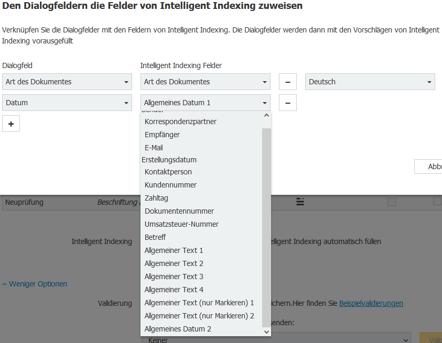The image size is (442, 343).
Task: Pick Umsatzsteuer-Nummer option
Action: tap(181, 224)
